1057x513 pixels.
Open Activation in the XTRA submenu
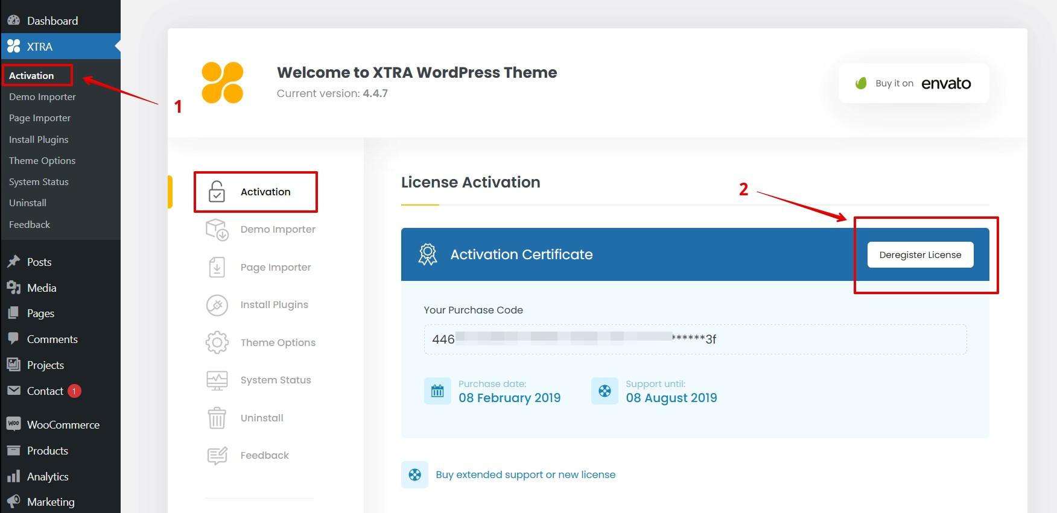tap(31, 75)
